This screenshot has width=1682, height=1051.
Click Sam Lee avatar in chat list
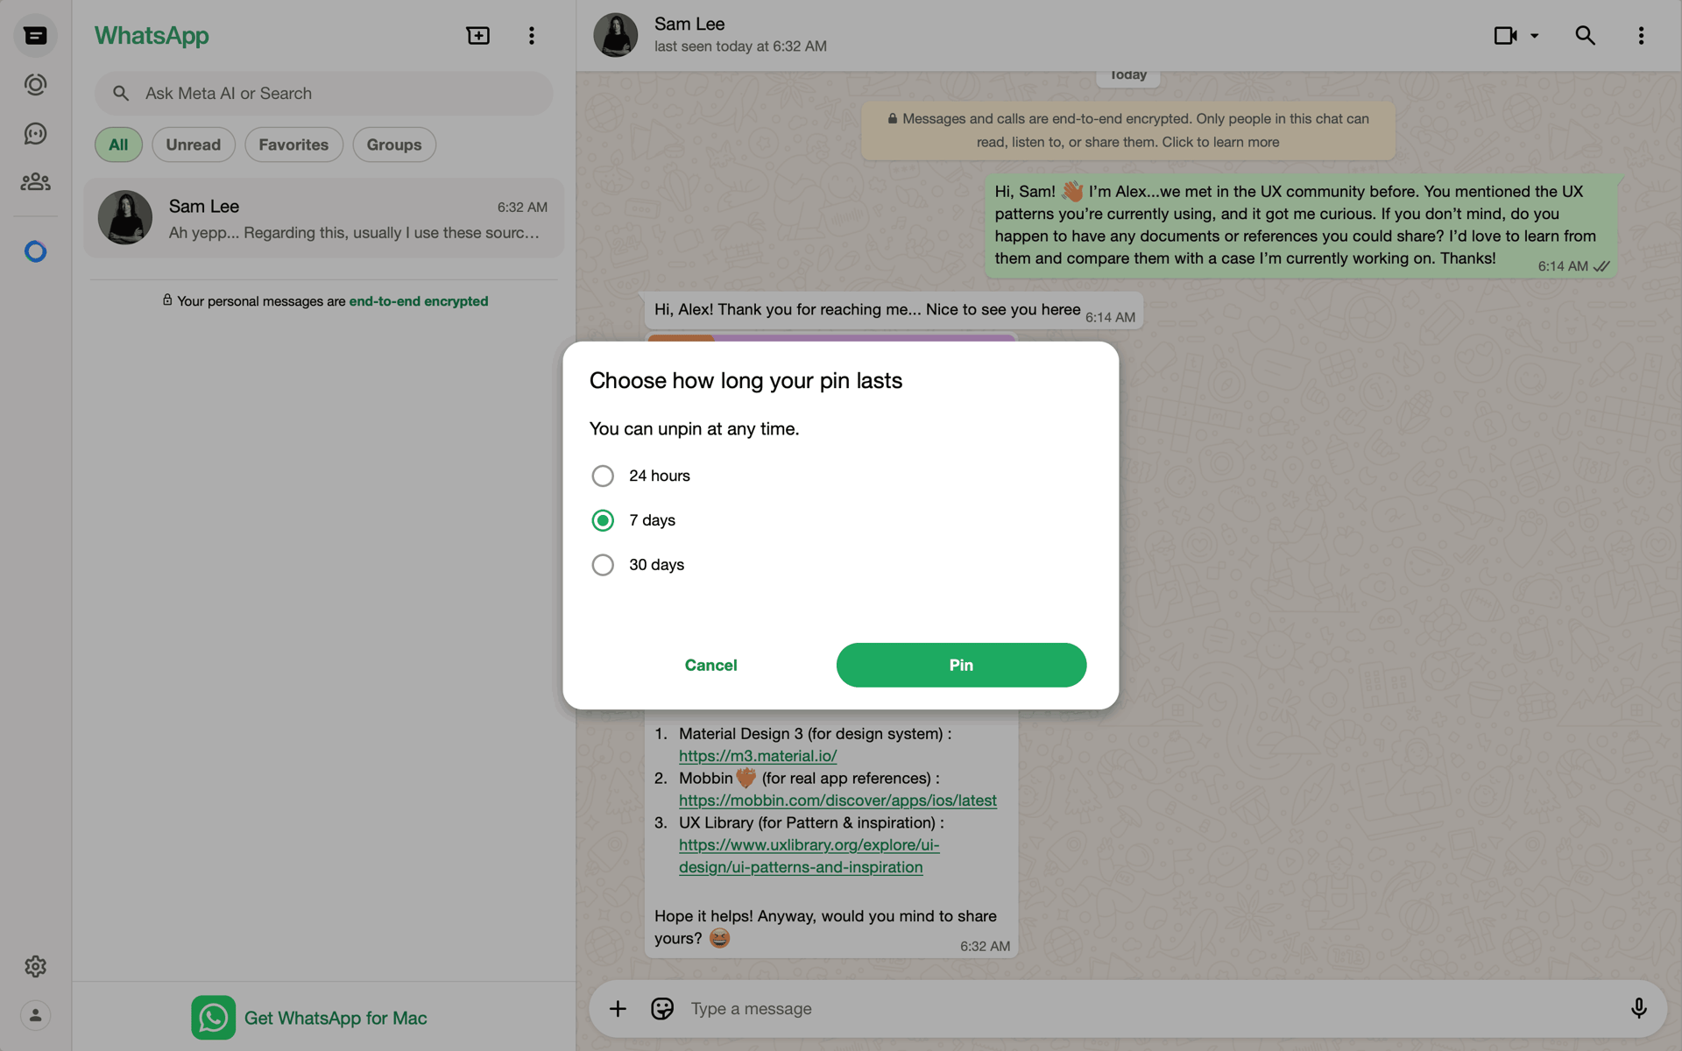125,217
